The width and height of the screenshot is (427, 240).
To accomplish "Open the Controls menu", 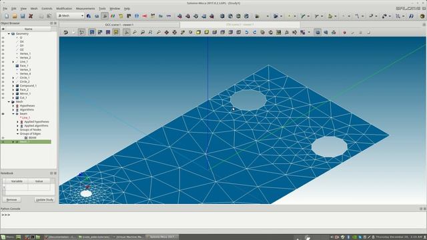I will [47, 9].
